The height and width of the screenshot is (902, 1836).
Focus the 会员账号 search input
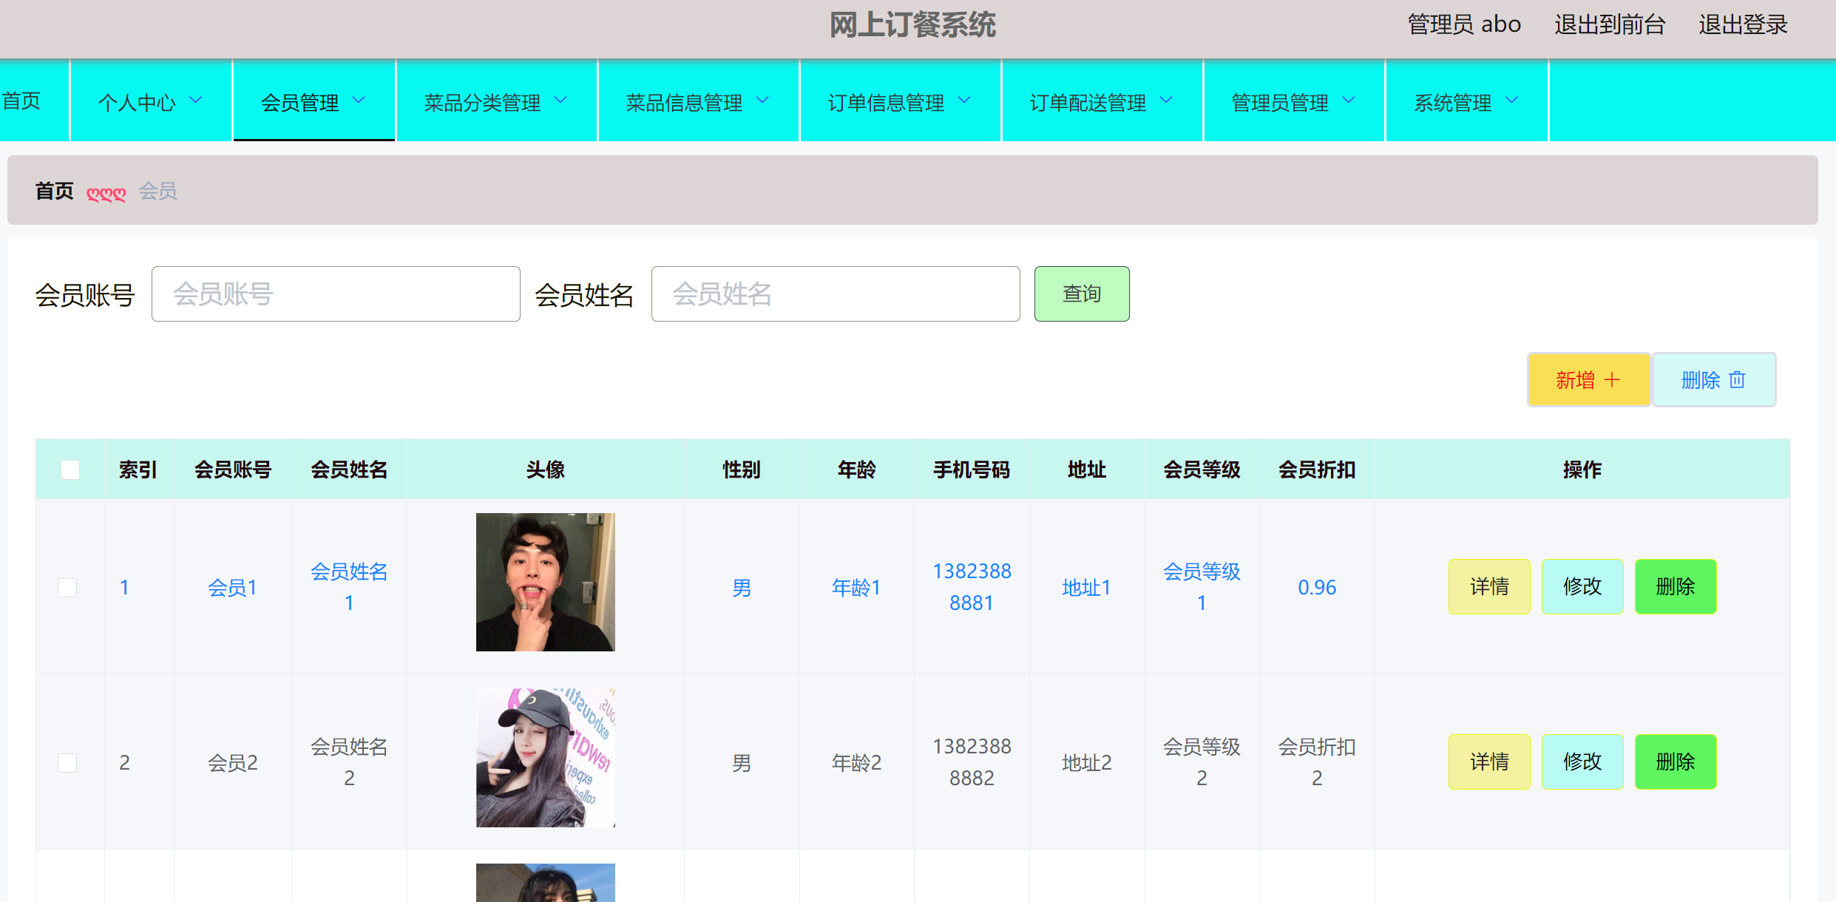[336, 294]
